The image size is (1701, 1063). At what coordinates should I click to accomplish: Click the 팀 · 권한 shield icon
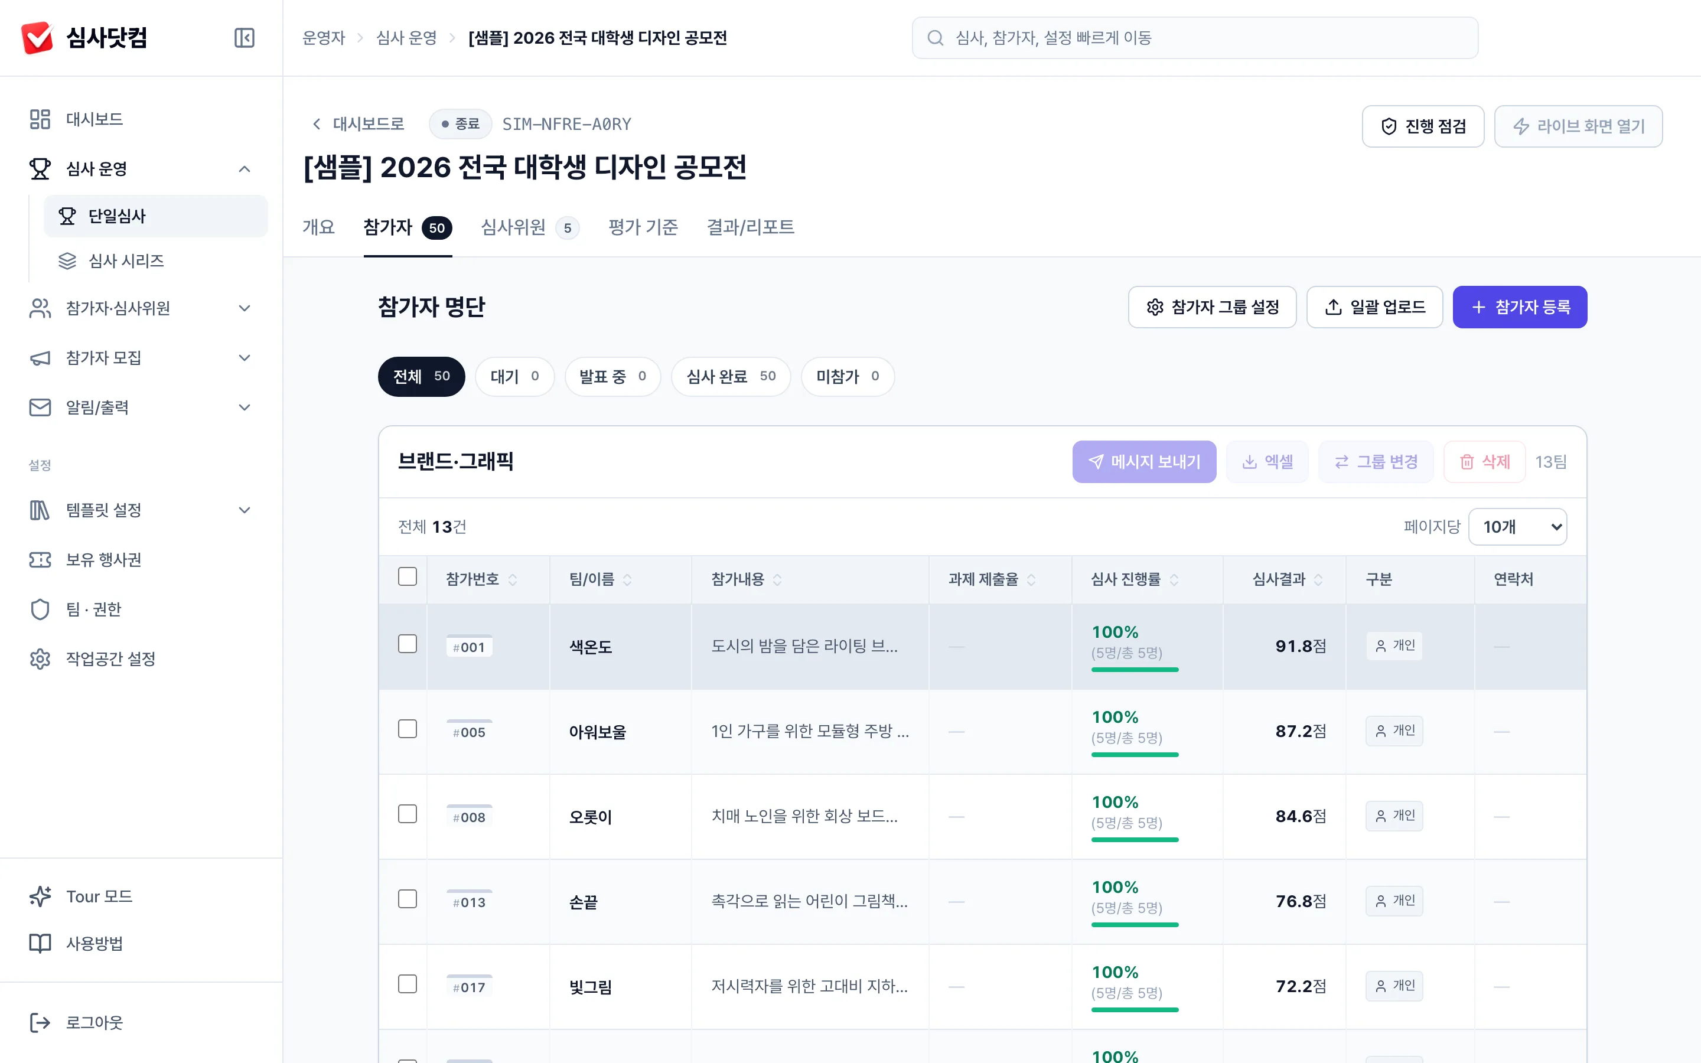pos(40,609)
